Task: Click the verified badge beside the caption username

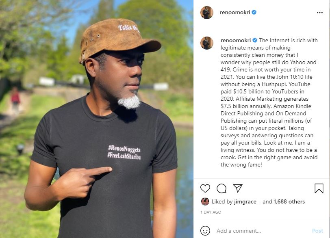Action: coord(255,40)
